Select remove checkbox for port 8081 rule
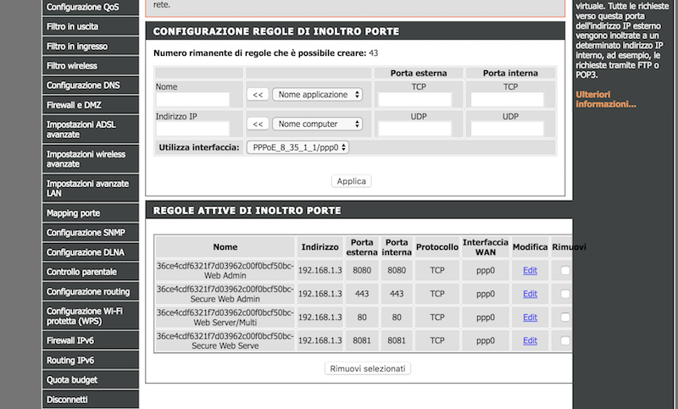The width and height of the screenshot is (678, 409). [x=565, y=341]
